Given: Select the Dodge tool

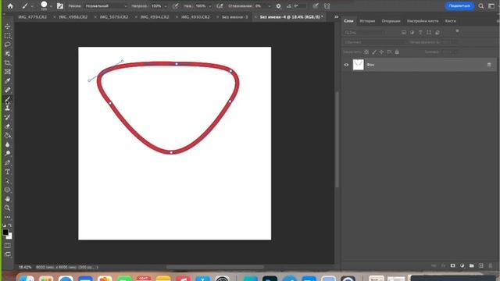Looking at the screenshot, I should pyautogui.click(x=7, y=153).
